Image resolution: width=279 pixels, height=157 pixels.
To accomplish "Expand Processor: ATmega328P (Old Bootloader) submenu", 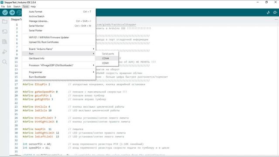I will click(x=59, y=65).
